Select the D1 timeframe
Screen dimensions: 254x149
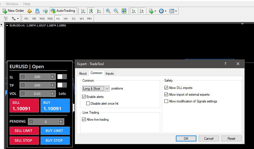(74, 19)
